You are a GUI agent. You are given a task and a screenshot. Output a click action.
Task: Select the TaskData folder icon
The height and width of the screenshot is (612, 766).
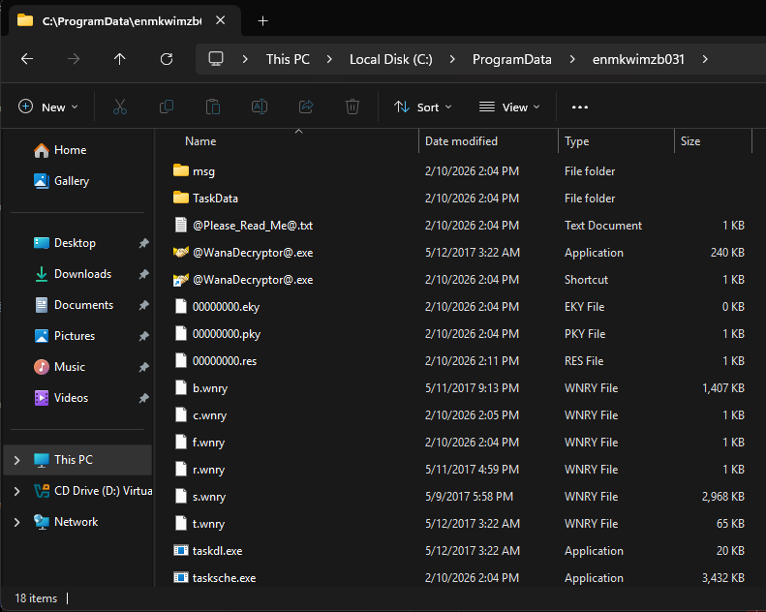click(x=181, y=198)
